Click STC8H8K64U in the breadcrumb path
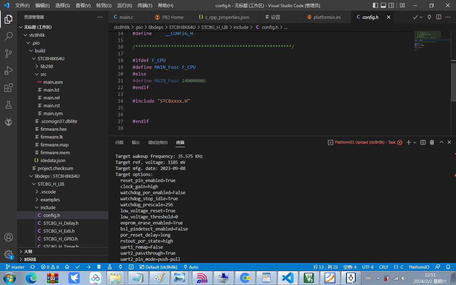This screenshot has width=456, height=285. [182, 27]
